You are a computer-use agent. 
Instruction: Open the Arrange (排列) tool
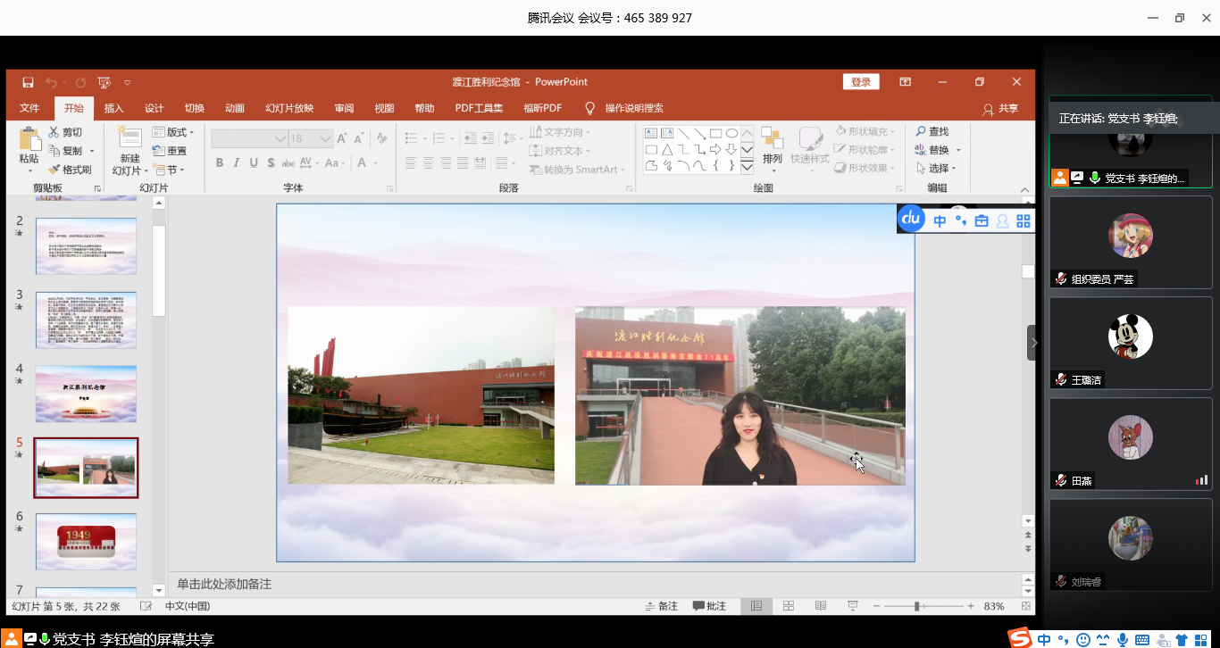[x=772, y=143]
